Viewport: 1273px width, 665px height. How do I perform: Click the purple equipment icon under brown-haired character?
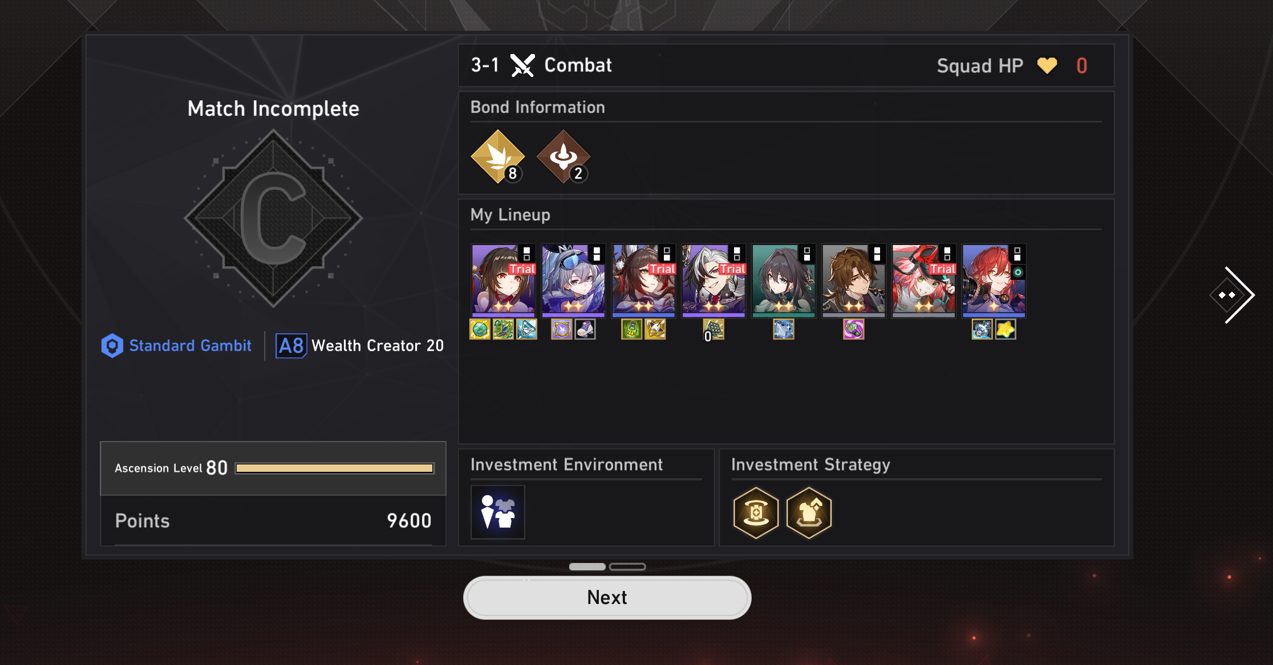(x=854, y=329)
